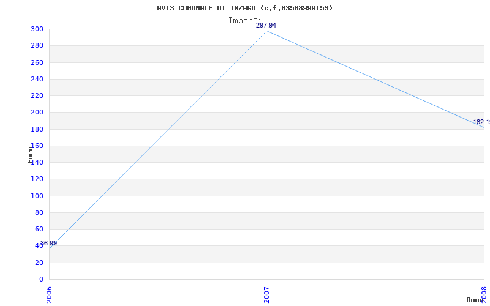Image resolution: width=490 pixels, height=306 pixels.
Task: Click the 180 y-axis value
Action: pos(37,129)
